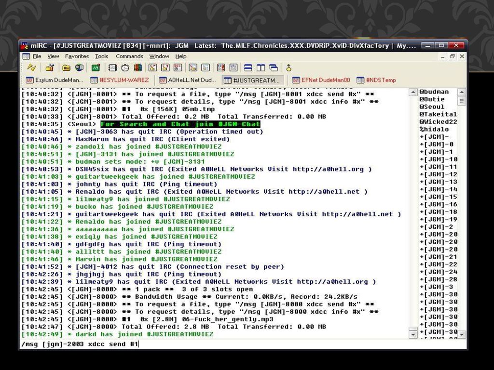This screenshot has height=370, width=494.
Task: Switch to Esylum DudeMan status window
Action: pyautogui.click(x=55, y=80)
